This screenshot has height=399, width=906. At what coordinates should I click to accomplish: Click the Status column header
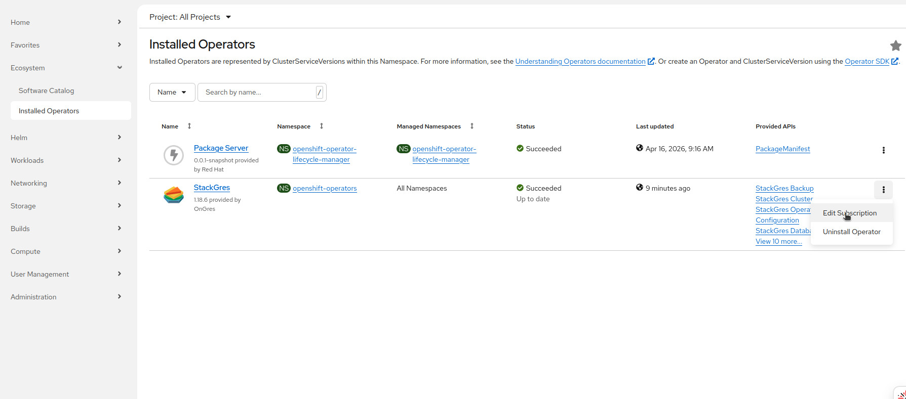(x=525, y=126)
